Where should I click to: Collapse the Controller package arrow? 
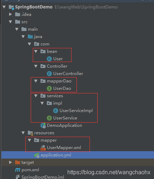36,66
